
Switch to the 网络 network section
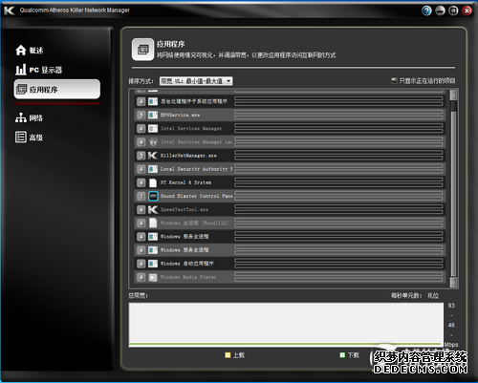(x=29, y=117)
